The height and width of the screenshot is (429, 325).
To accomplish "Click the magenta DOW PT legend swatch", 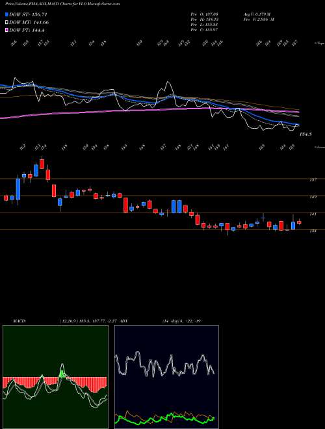I will tap(7, 30).
